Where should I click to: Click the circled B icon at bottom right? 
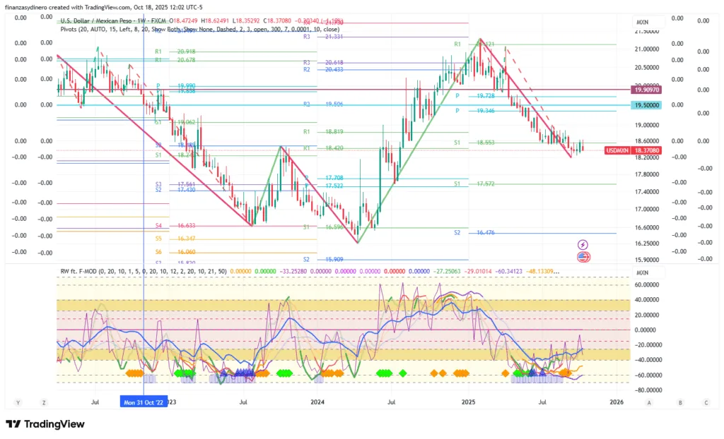coord(680,402)
